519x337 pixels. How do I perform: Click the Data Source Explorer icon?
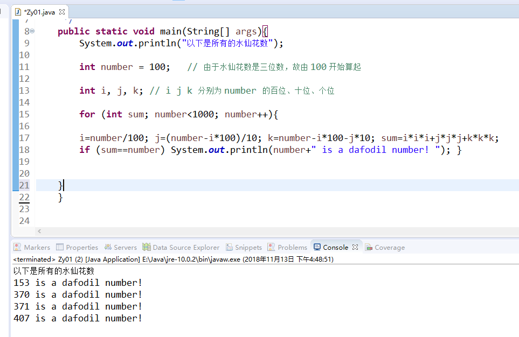(x=147, y=247)
